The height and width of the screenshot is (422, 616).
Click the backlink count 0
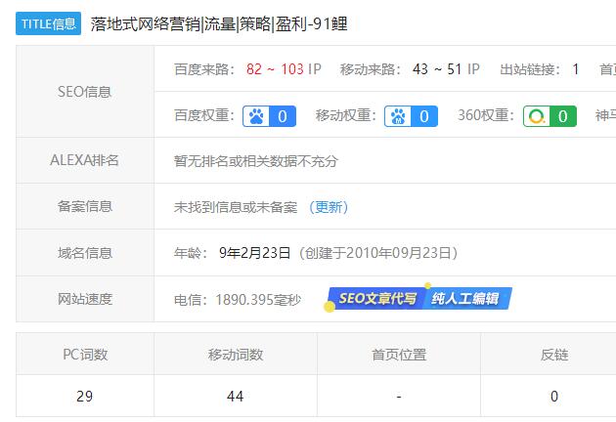[553, 397]
